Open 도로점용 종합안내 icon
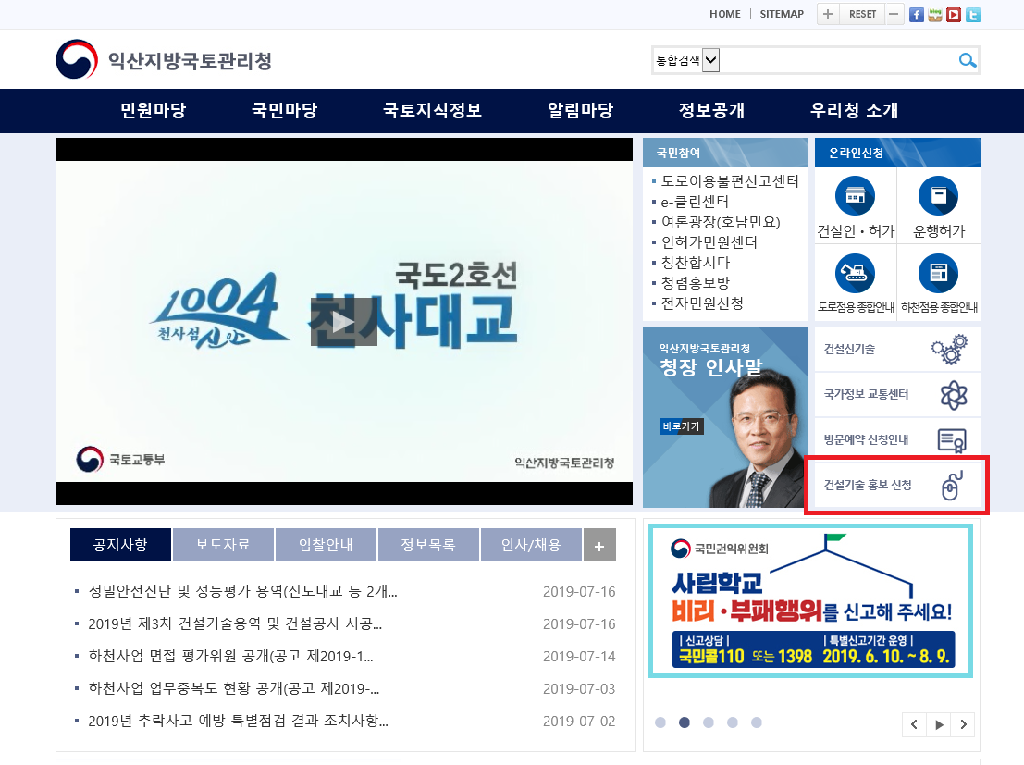 pos(855,273)
